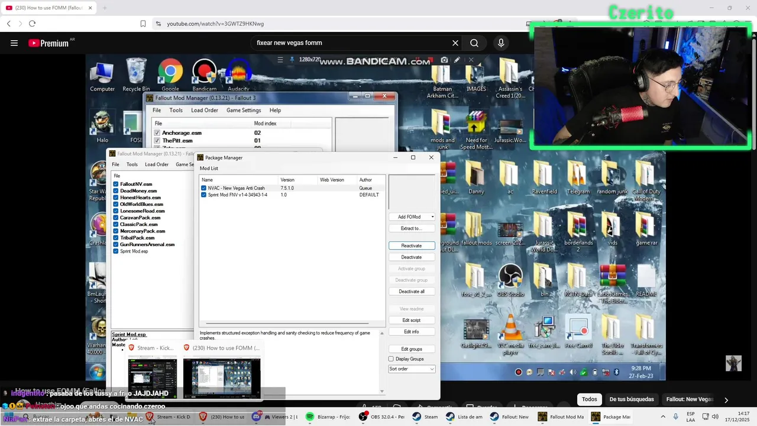Open the README file icon
The height and width of the screenshot is (426, 757).
(646, 280)
